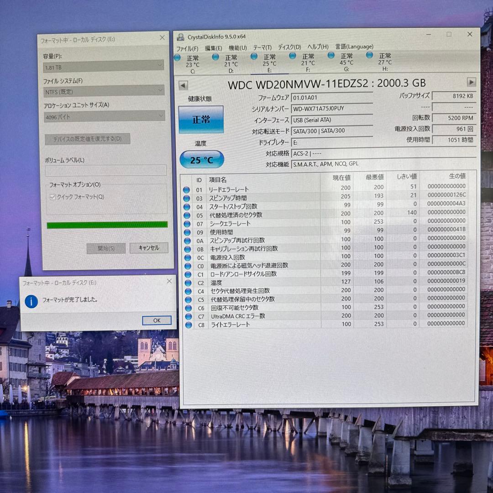This screenshot has width=493, height=493.
Task: Toggle the クイックフォーマット(Q) checkbox
Action: 53,197
